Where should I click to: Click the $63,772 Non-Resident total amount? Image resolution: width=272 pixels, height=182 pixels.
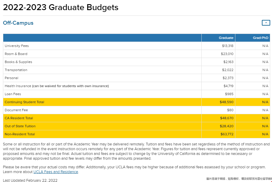(x=227, y=134)
